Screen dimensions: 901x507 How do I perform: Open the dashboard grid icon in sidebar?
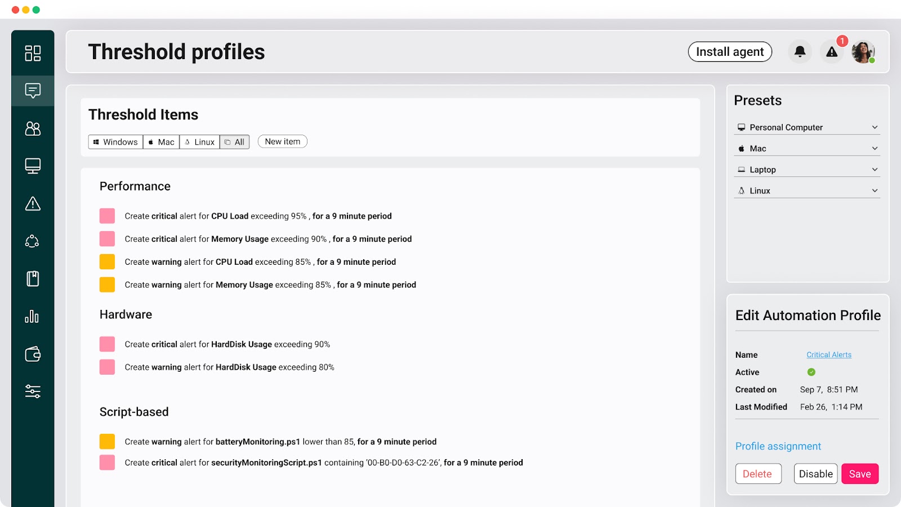tap(33, 53)
